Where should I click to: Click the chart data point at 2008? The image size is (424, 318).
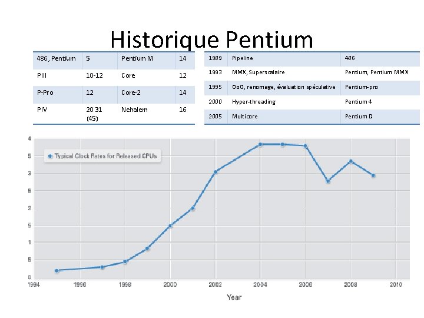(351, 161)
